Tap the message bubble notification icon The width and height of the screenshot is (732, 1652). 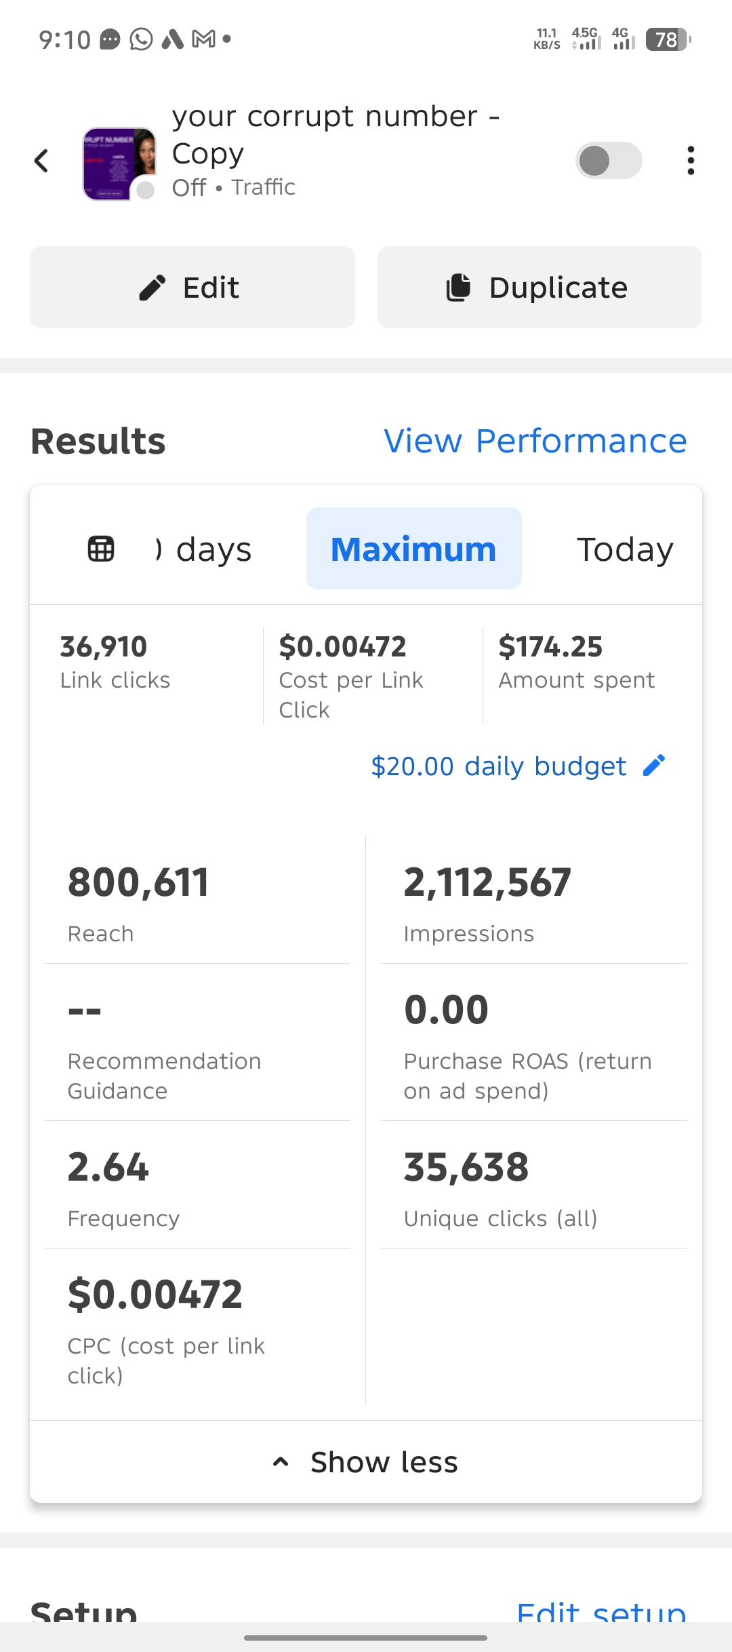click(110, 39)
